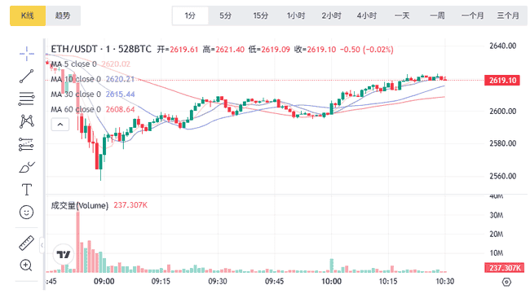Choose the 一个月 interval
530x294 pixels.
[x=473, y=15]
